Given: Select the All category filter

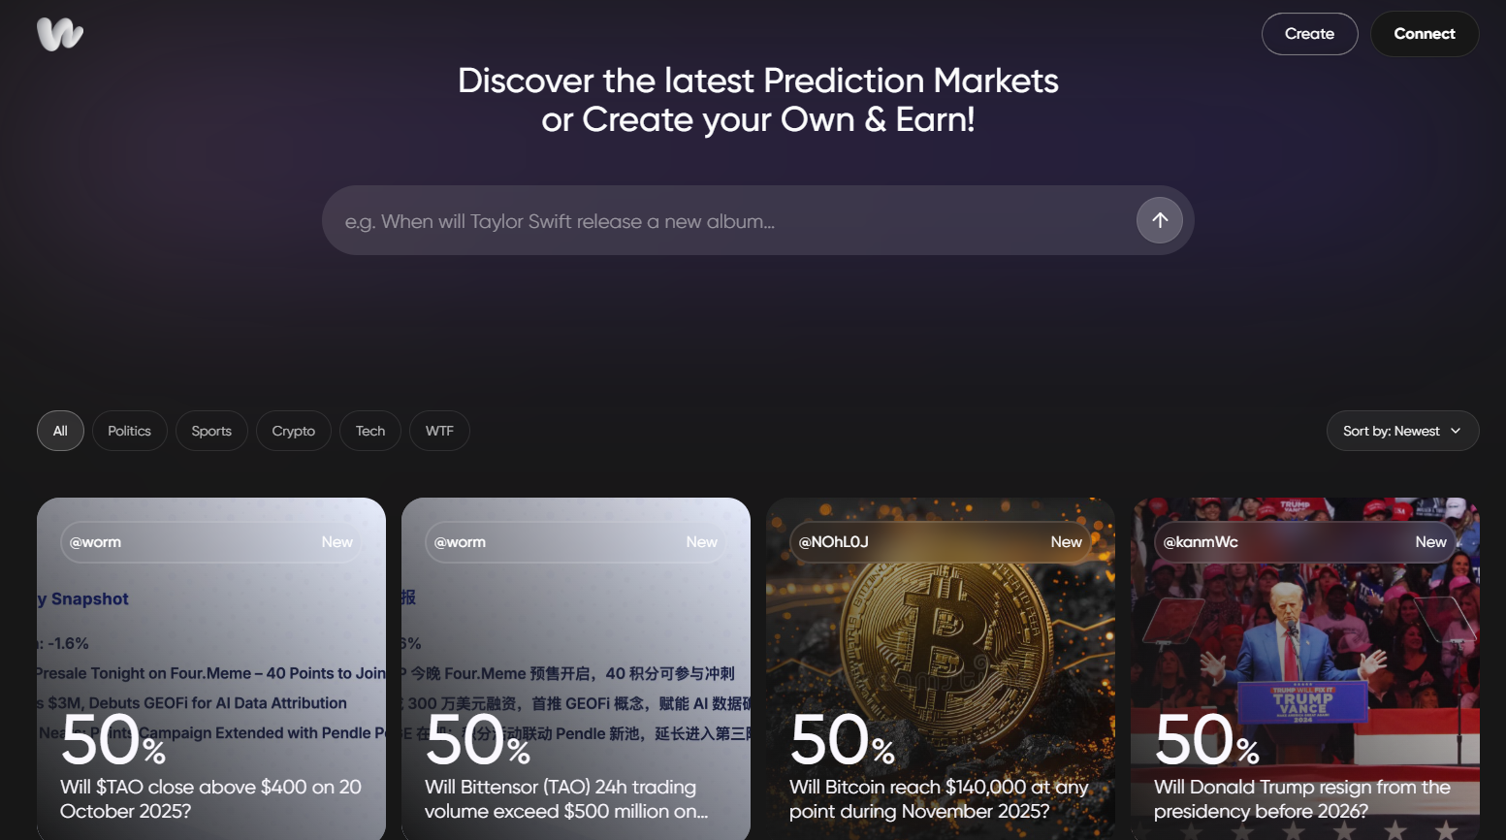Looking at the screenshot, I should (x=60, y=431).
